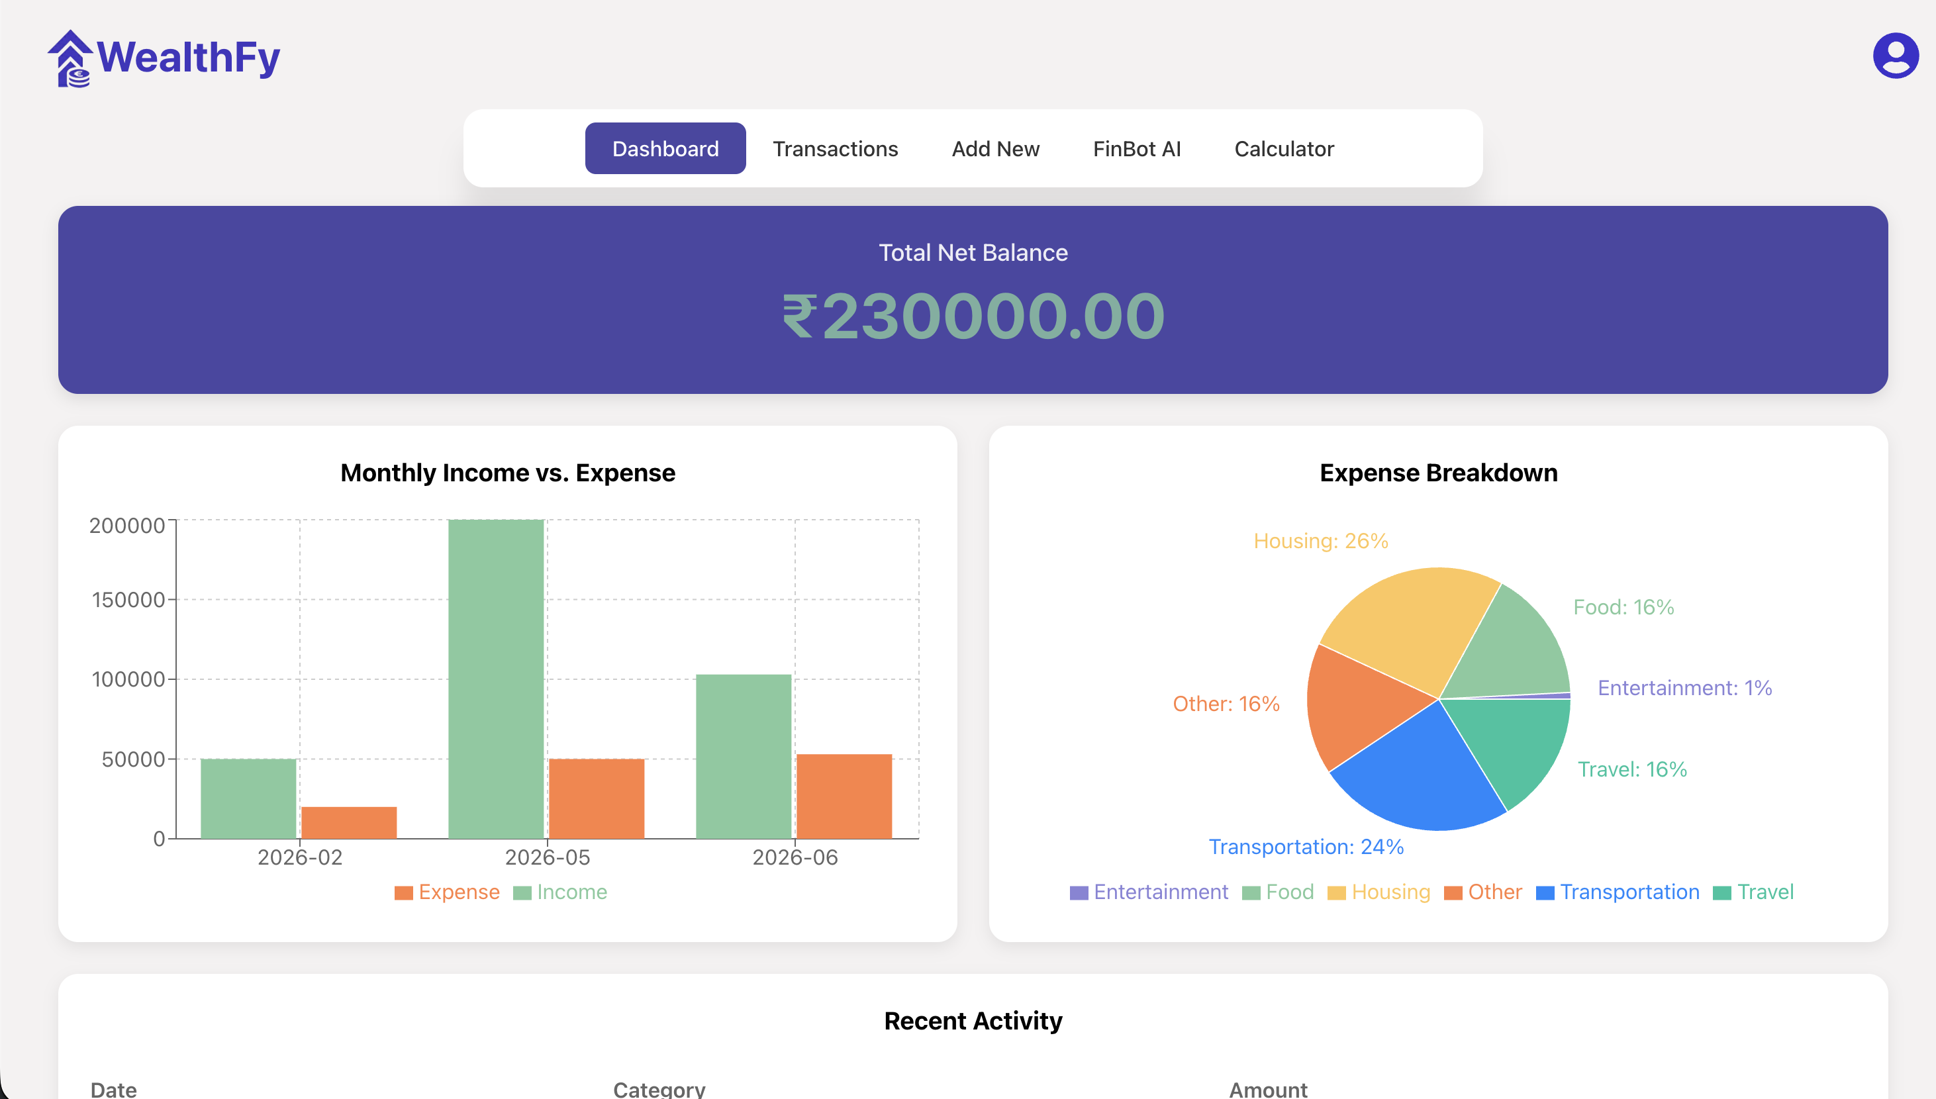1936x1099 pixels.
Task: Click the WealthFy house logo icon
Action: 70,58
